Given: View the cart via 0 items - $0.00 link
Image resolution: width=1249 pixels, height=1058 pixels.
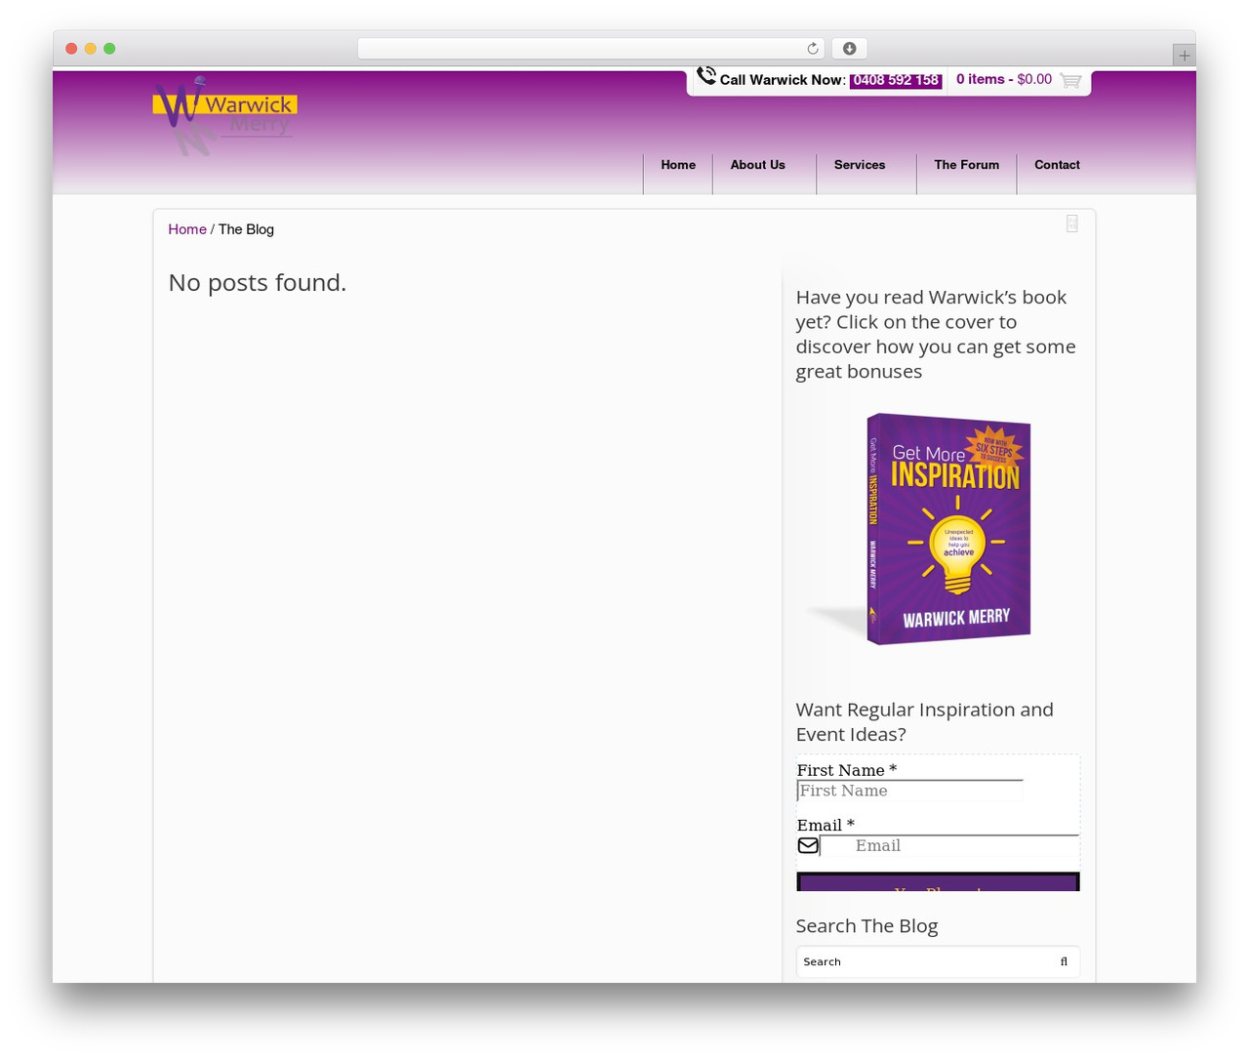Looking at the screenshot, I should 1004,79.
